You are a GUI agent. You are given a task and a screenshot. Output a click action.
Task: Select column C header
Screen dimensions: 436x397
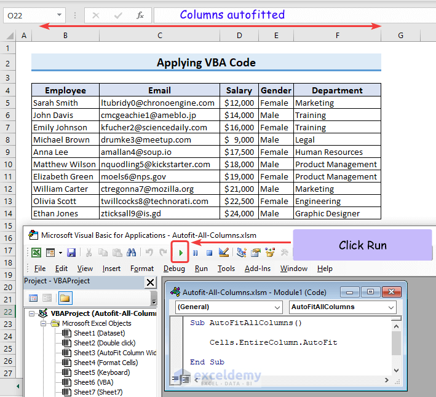(x=160, y=36)
